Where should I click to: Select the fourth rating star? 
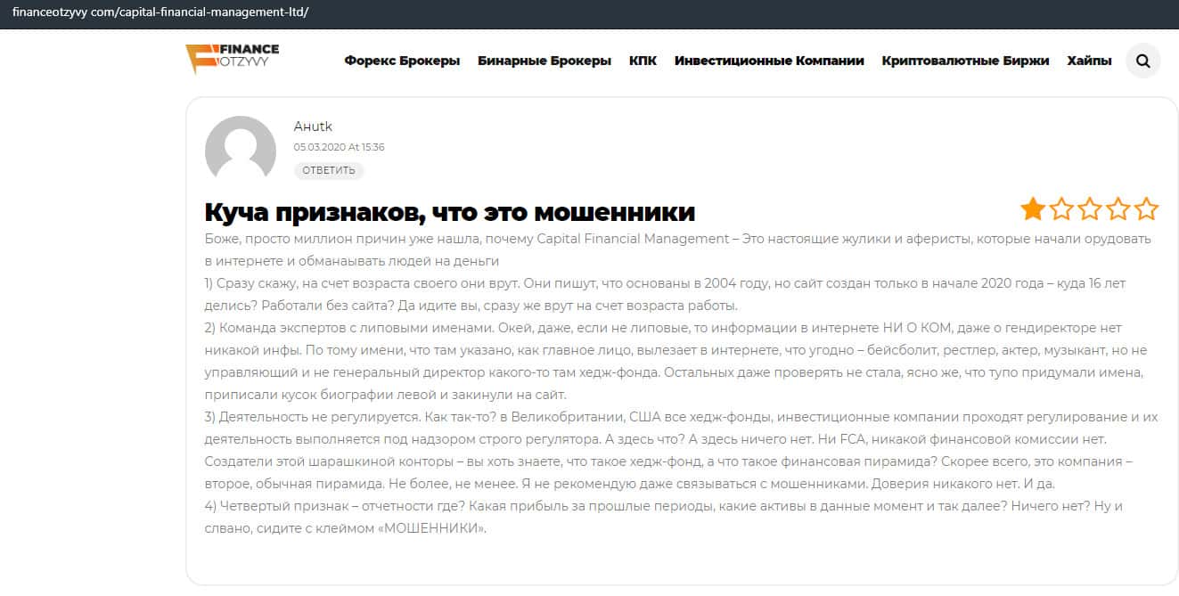point(1118,209)
